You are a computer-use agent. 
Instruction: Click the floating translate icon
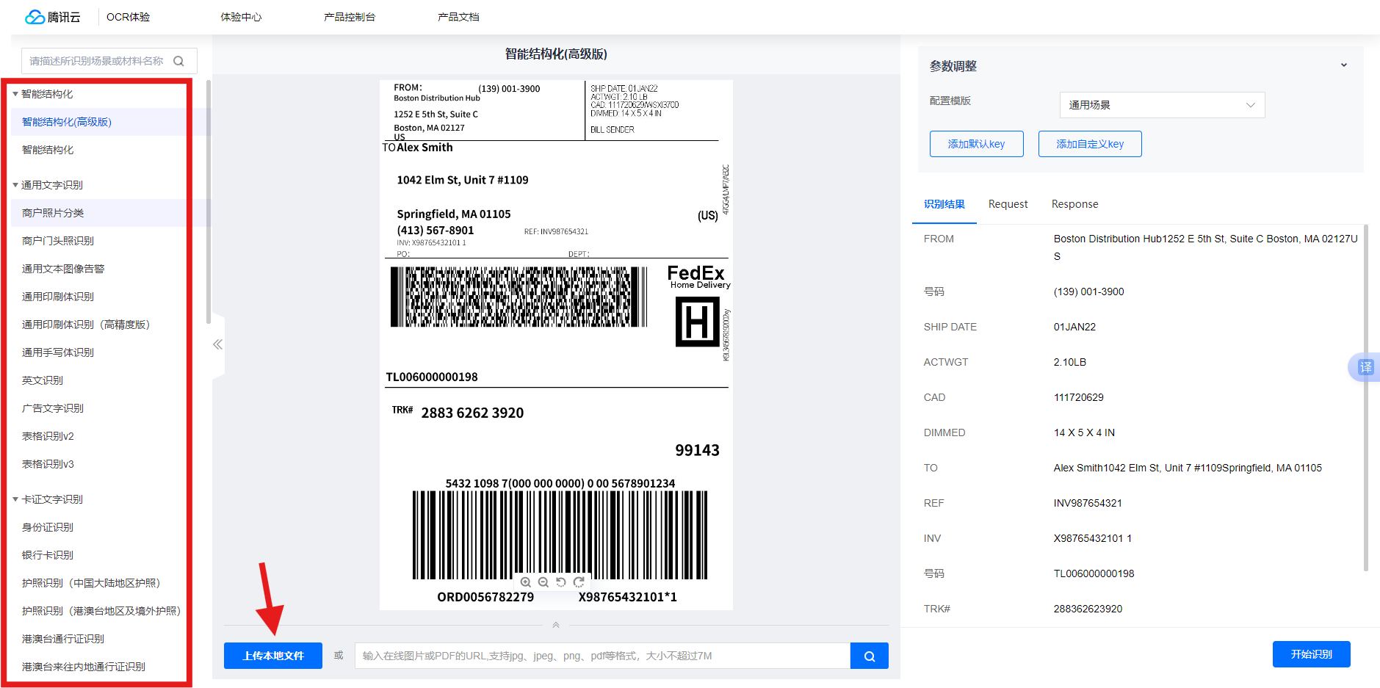(x=1365, y=367)
